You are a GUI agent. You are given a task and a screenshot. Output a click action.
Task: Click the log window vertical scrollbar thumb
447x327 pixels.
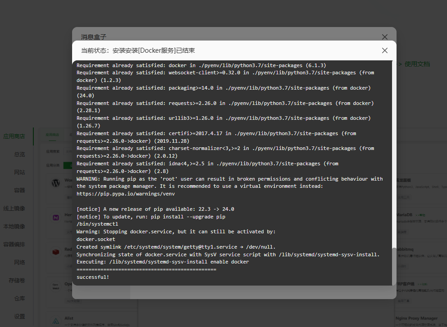point(394,266)
